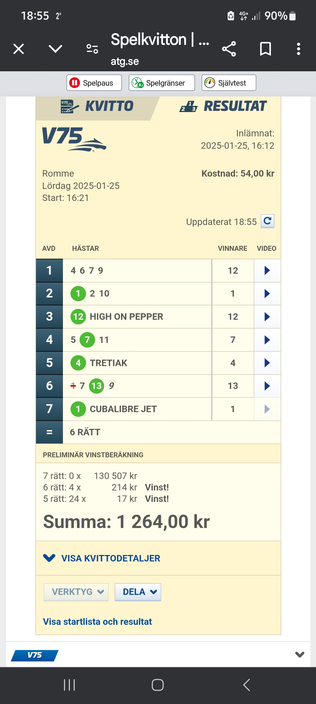Open Spelpaus button
The width and height of the screenshot is (316, 704).
(94, 83)
